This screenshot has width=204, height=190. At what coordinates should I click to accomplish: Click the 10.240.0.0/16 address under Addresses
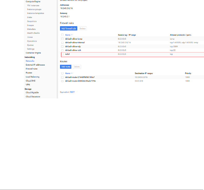pyautogui.click(x=66, y=8)
